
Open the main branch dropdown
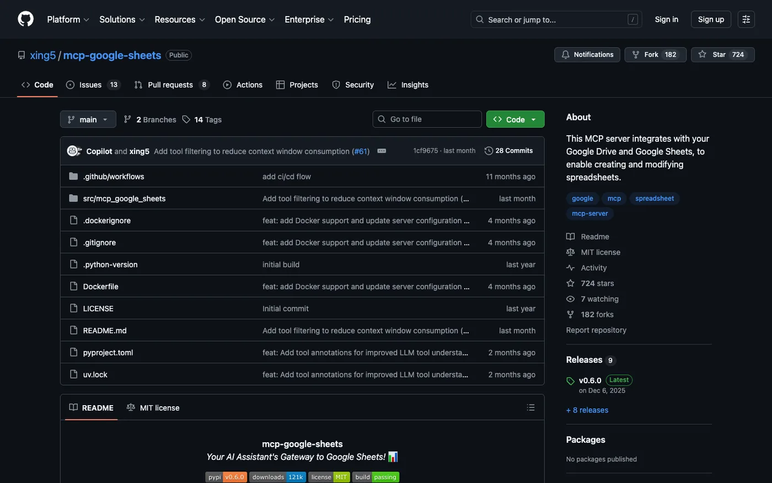coord(88,118)
